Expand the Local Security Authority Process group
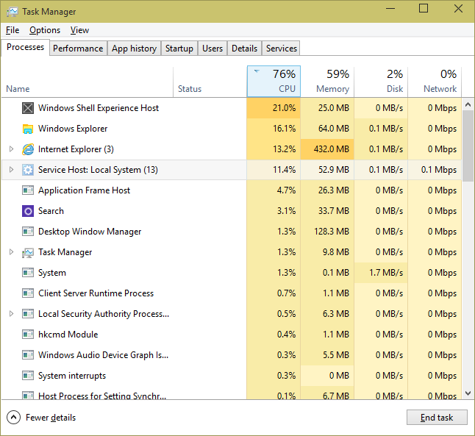 pyautogui.click(x=11, y=314)
